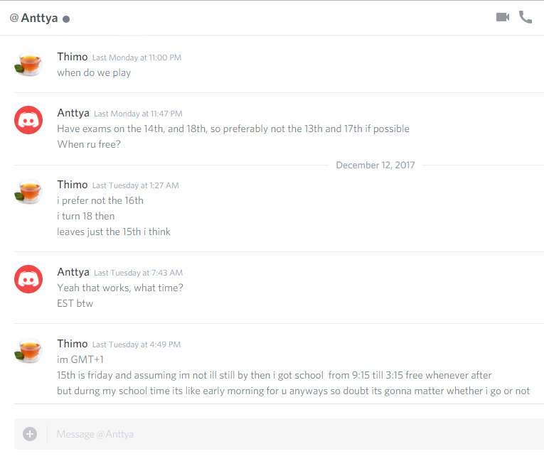The image size is (544, 456).
Task: Start a video call with Anttya
Action: click(x=503, y=17)
